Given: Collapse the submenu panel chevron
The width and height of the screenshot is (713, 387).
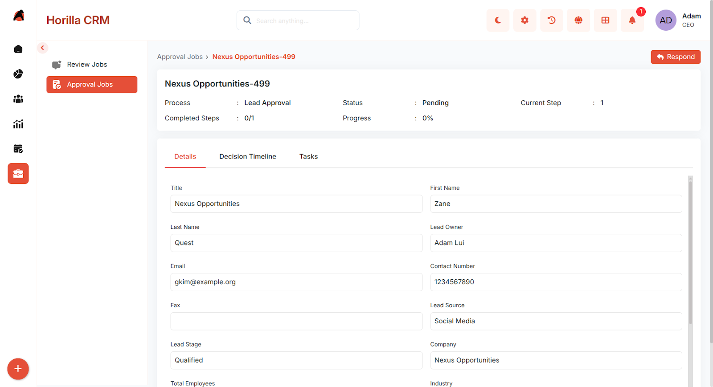Looking at the screenshot, I should pos(42,48).
